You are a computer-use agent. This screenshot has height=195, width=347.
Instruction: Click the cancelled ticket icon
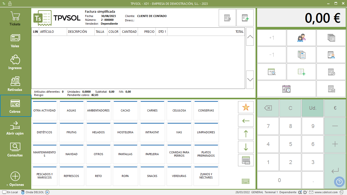331,72
